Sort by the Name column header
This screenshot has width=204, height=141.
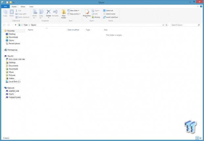[31, 30]
